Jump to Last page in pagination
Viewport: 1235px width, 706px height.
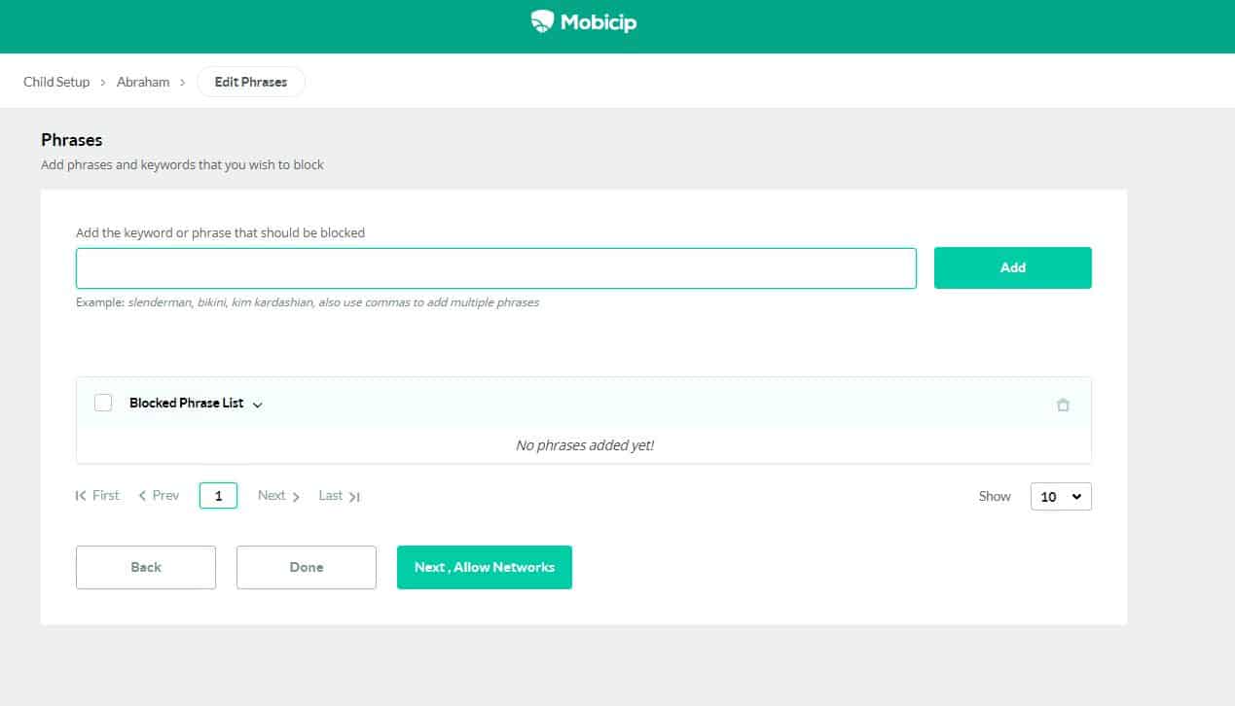(x=340, y=496)
